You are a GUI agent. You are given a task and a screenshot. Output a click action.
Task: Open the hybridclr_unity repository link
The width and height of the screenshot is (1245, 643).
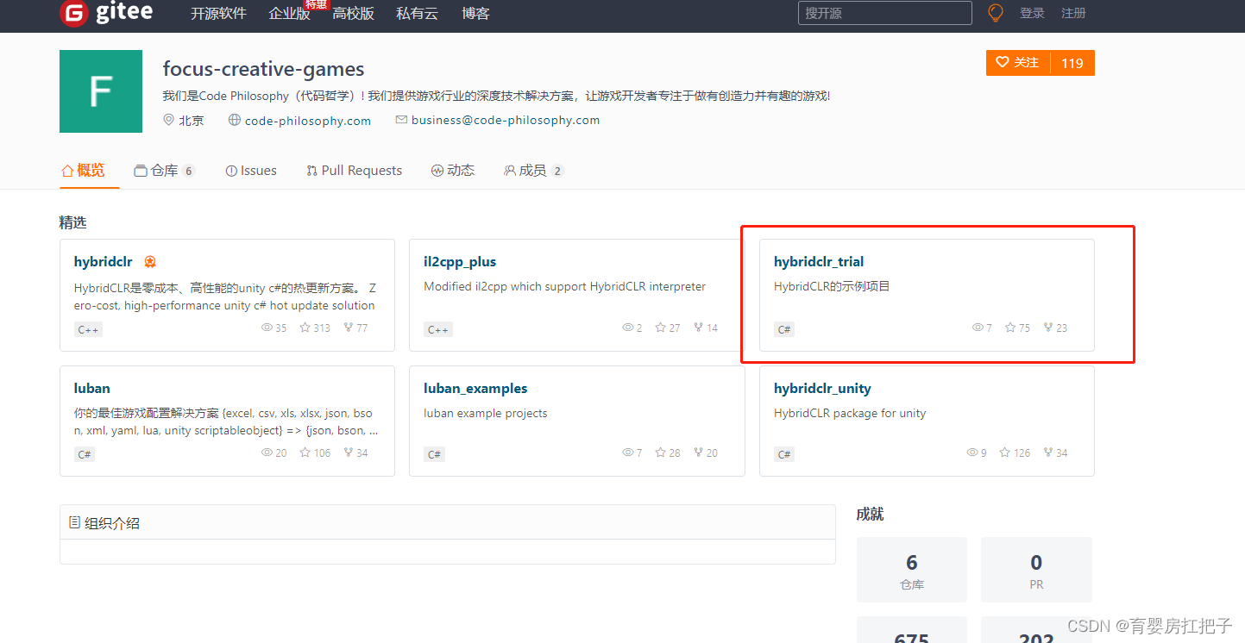pos(822,389)
